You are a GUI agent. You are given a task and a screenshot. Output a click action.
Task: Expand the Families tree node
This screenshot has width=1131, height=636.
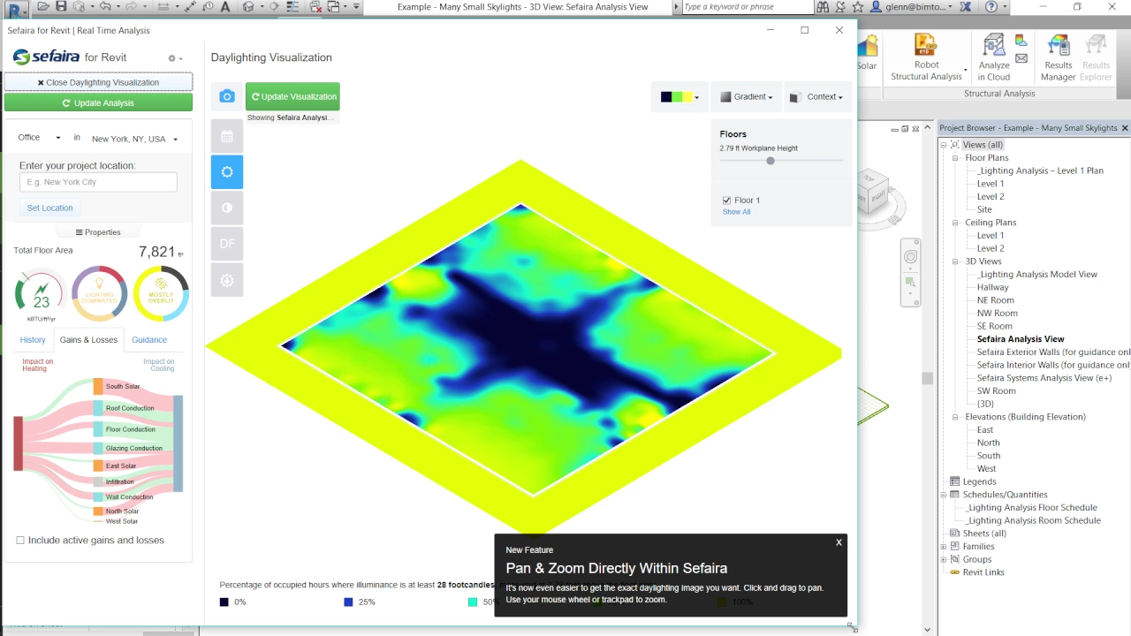click(944, 547)
